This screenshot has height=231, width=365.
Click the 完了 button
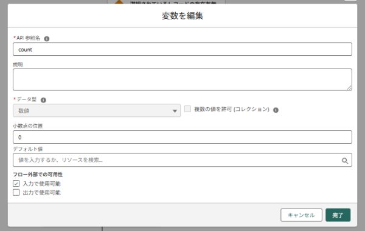338,215
